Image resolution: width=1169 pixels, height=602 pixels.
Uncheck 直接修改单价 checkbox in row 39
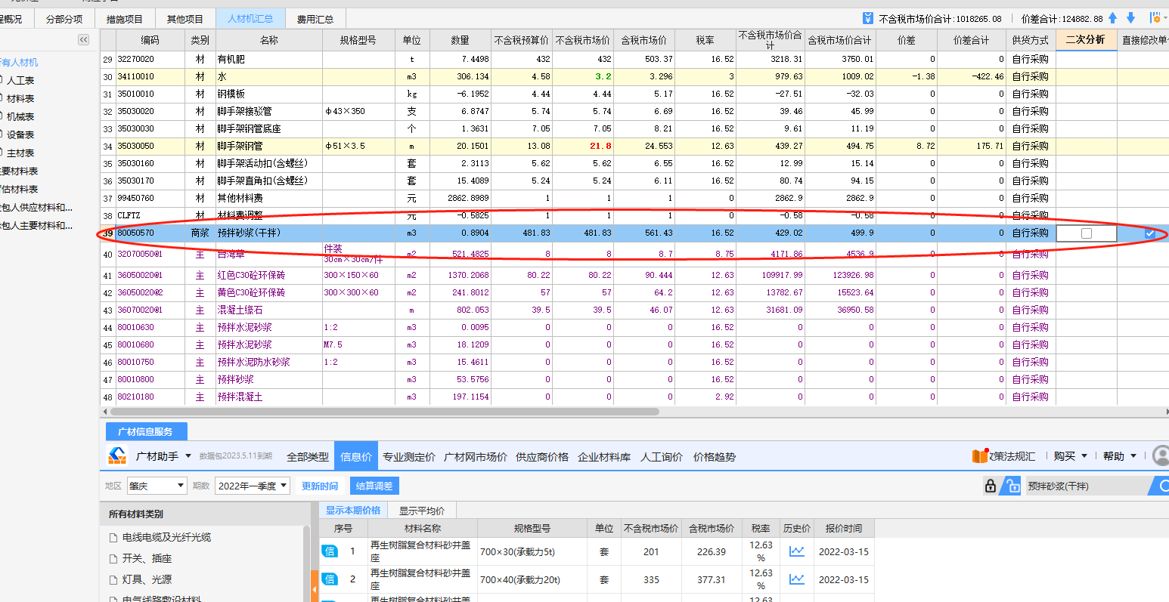pyautogui.click(x=1150, y=233)
